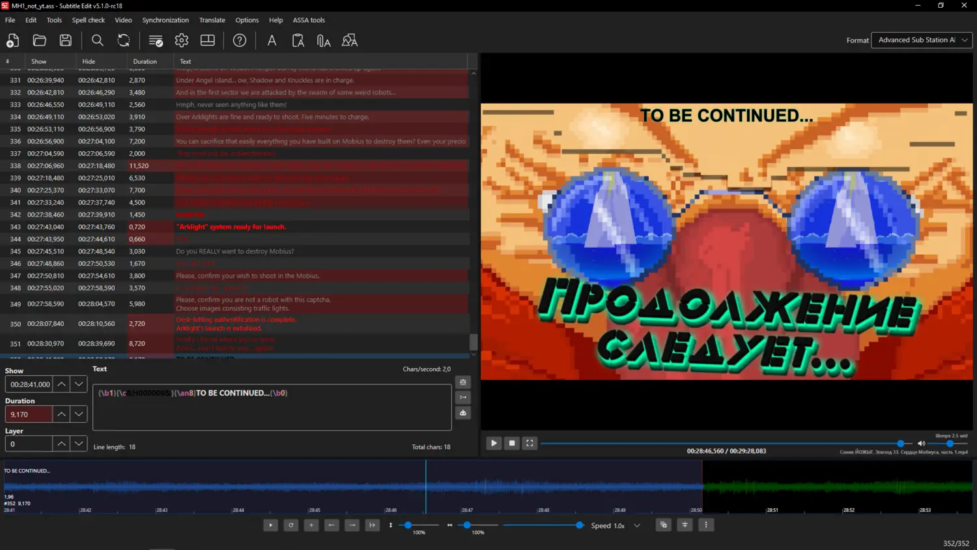Image resolution: width=977 pixels, height=550 pixels.
Task: Click the New subtitle file icon
Action: [12, 40]
